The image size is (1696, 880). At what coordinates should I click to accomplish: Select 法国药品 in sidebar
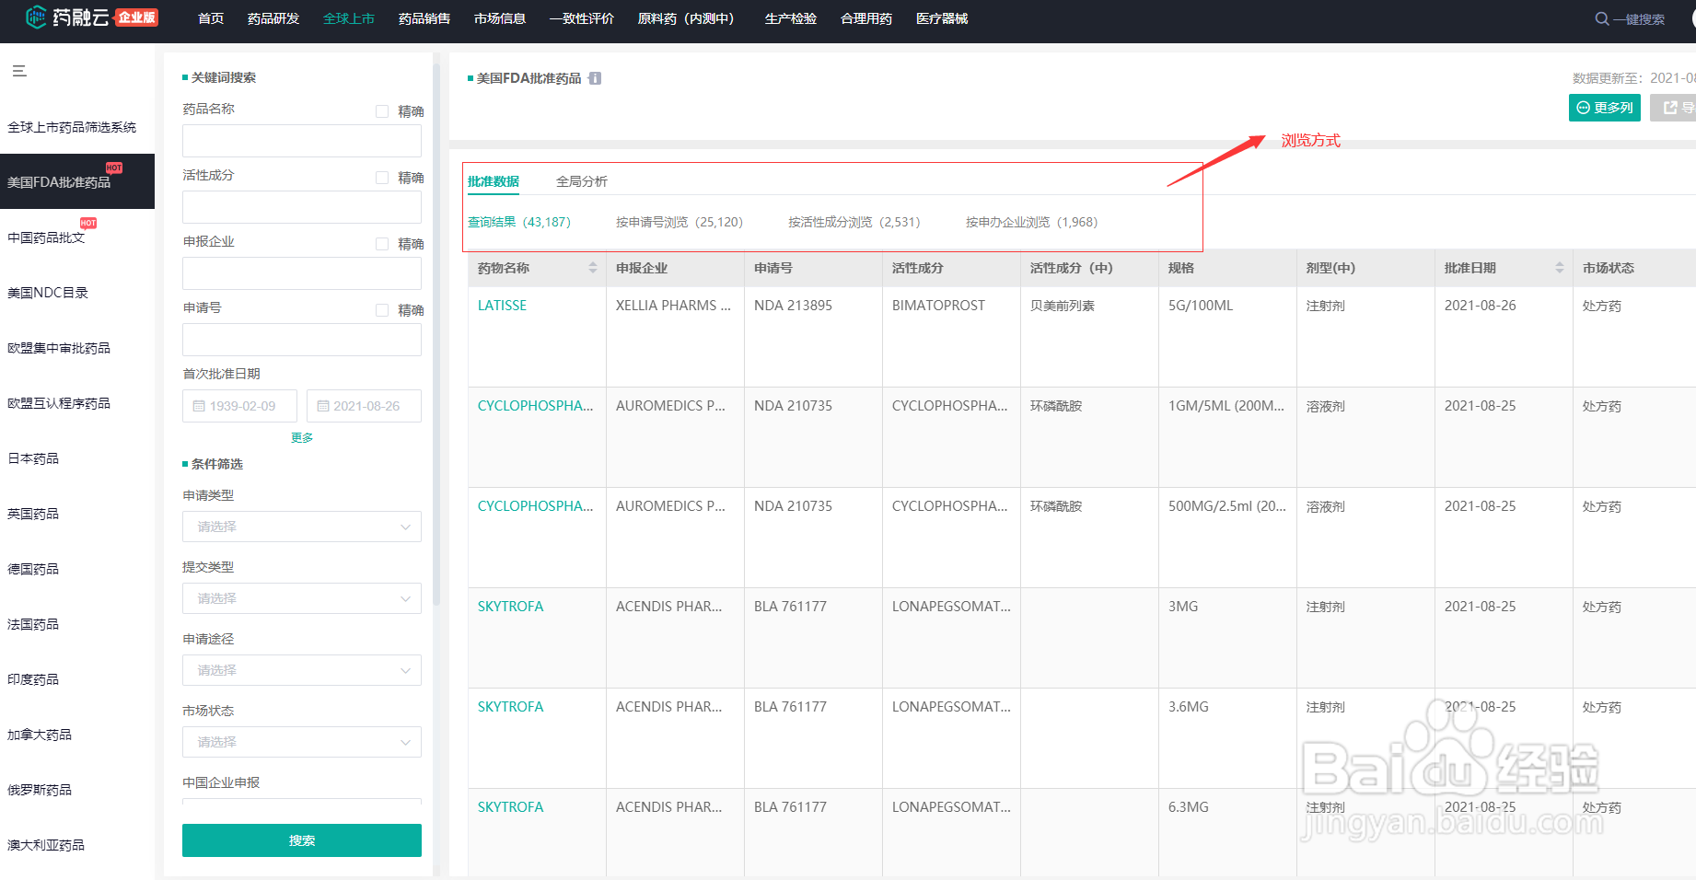(x=33, y=624)
